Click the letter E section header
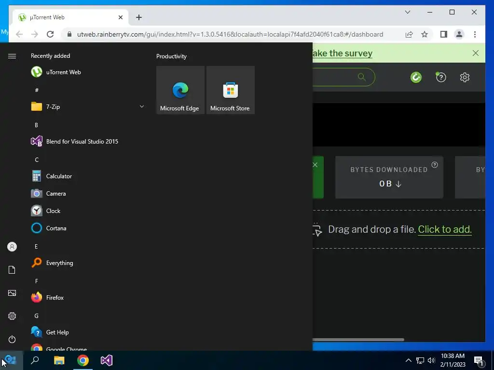The image size is (494, 370). coord(36,246)
